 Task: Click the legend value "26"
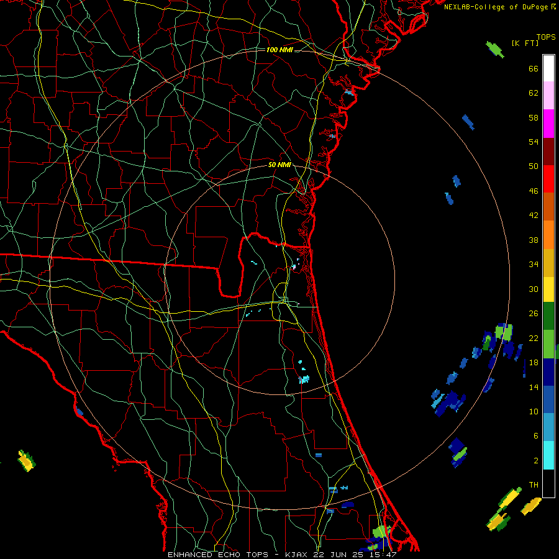(534, 314)
